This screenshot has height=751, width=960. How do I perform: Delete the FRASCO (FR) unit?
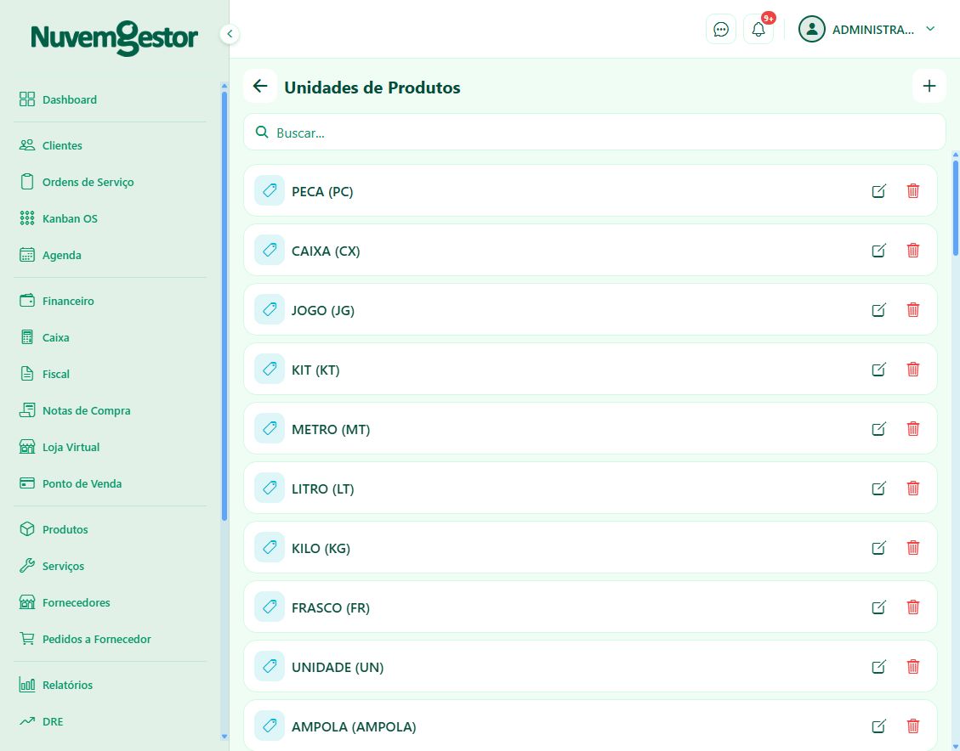click(x=913, y=607)
